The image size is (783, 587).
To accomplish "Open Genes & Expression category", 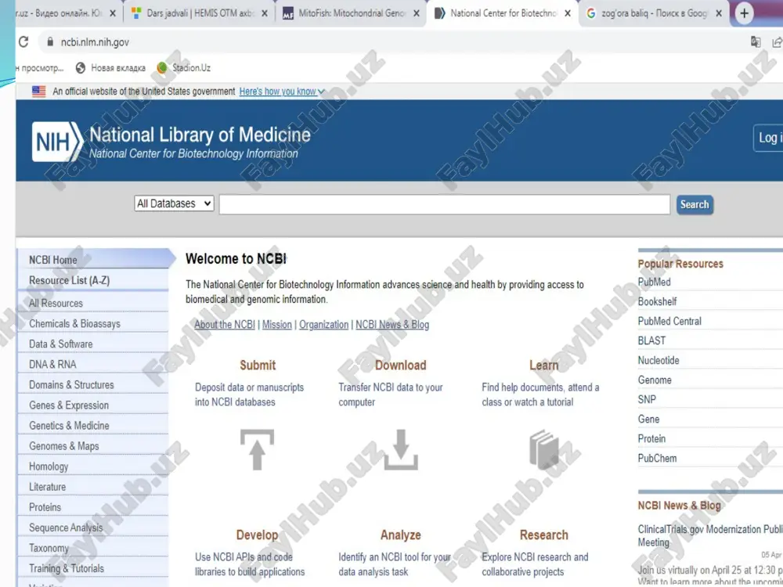I will coord(92,405).
